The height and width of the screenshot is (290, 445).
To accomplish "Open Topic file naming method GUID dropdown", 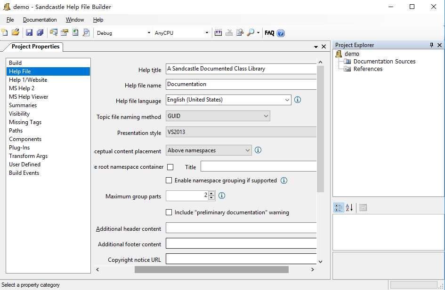I will click(218, 116).
